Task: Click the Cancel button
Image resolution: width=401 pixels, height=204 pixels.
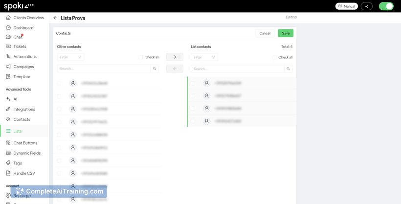Action: click(265, 33)
